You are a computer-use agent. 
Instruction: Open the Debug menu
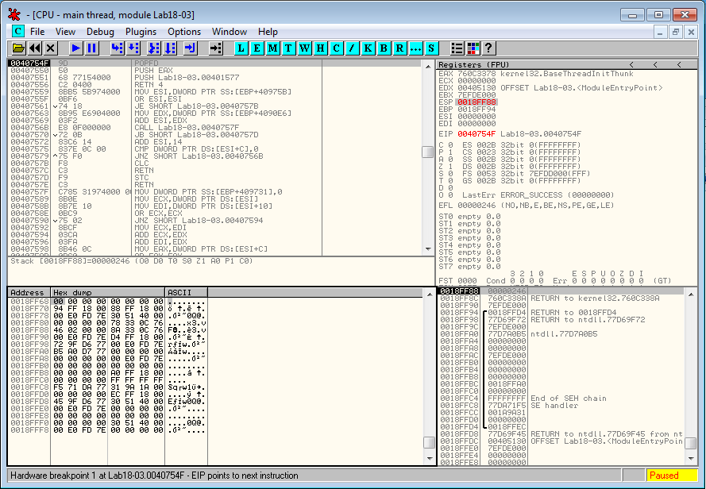pyautogui.click(x=100, y=32)
